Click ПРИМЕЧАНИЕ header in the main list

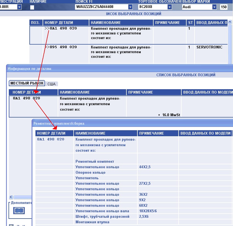[170, 23]
